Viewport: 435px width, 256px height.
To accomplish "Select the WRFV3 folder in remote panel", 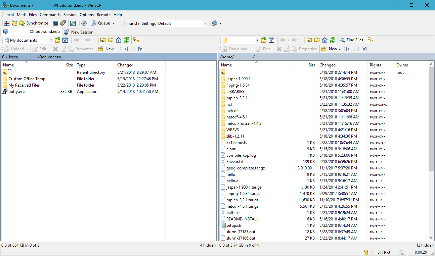I will [x=232, y=130].
